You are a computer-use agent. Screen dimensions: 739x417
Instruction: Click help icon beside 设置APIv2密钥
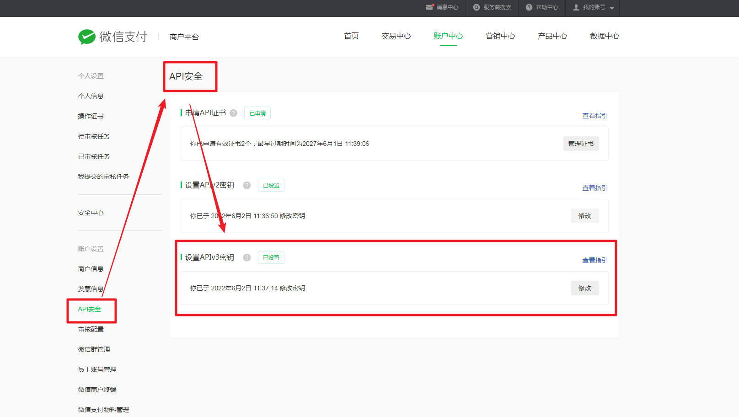tap(247, 185)
